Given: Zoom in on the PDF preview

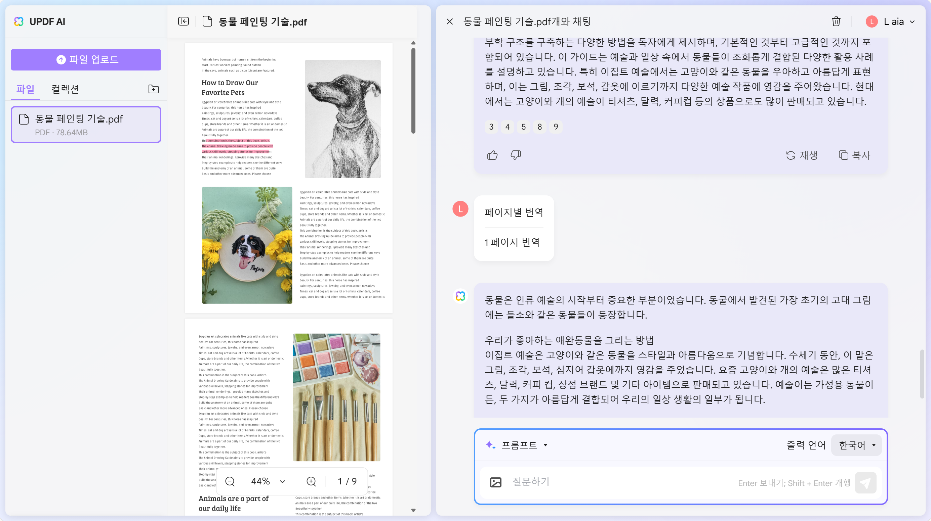Looking at the screenshot, I should pos(311,481).
